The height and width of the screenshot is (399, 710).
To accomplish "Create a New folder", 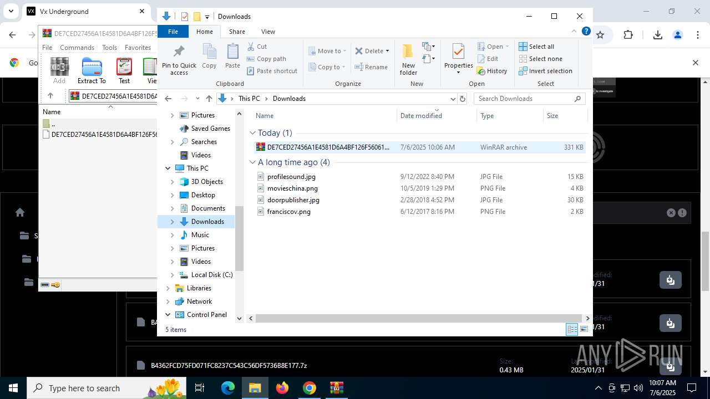I will coord(408,59).
